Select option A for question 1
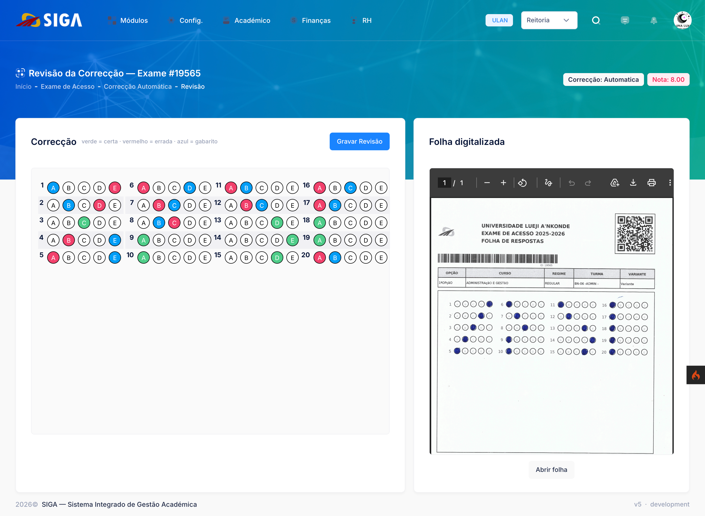705x516 pixels. 53,188
